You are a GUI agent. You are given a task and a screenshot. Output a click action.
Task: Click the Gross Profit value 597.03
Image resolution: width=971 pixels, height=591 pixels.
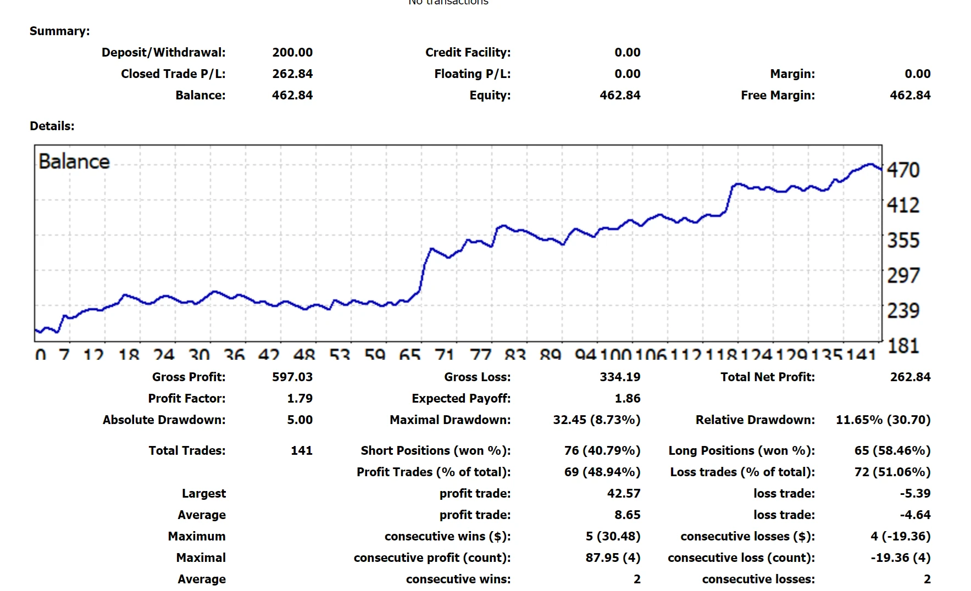pos(292,377)
